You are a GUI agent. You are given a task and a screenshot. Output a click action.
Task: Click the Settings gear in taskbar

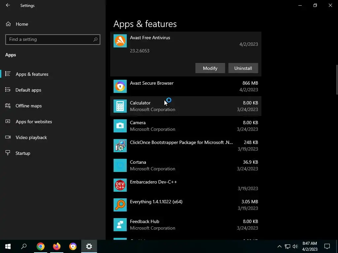89,246
